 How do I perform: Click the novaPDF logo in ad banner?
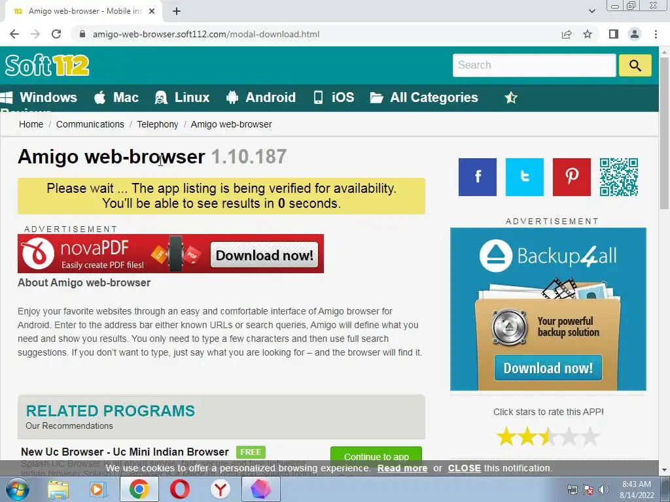pos(38,254)
